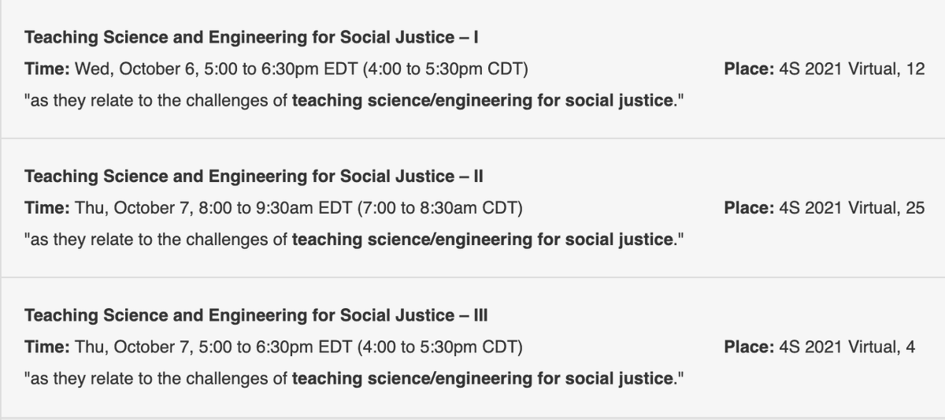
Task: Click the quoted excerpt under session I
Action: [354, 102]
